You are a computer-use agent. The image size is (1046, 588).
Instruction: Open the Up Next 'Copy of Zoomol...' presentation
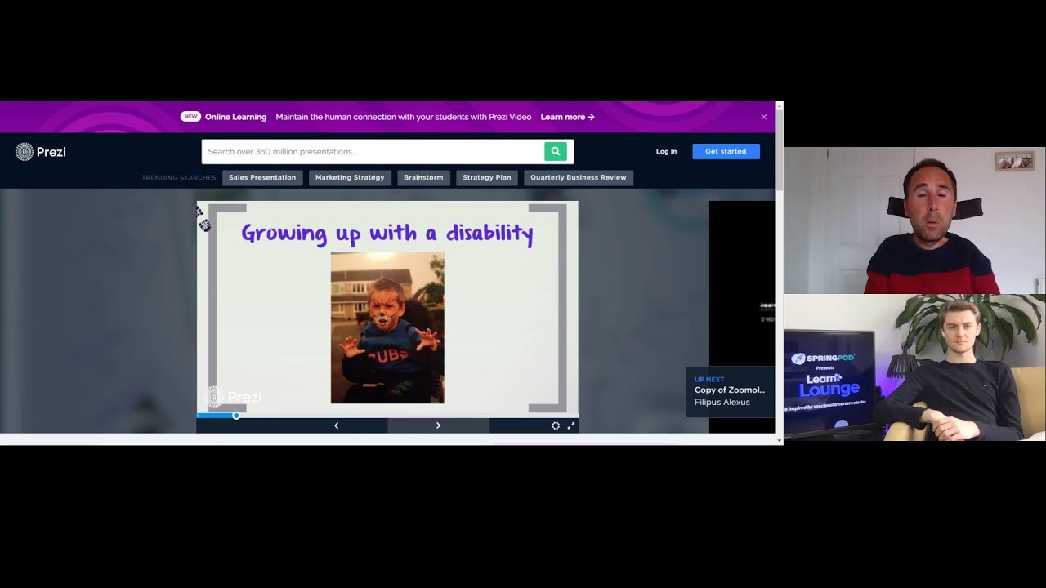point(730,391)
